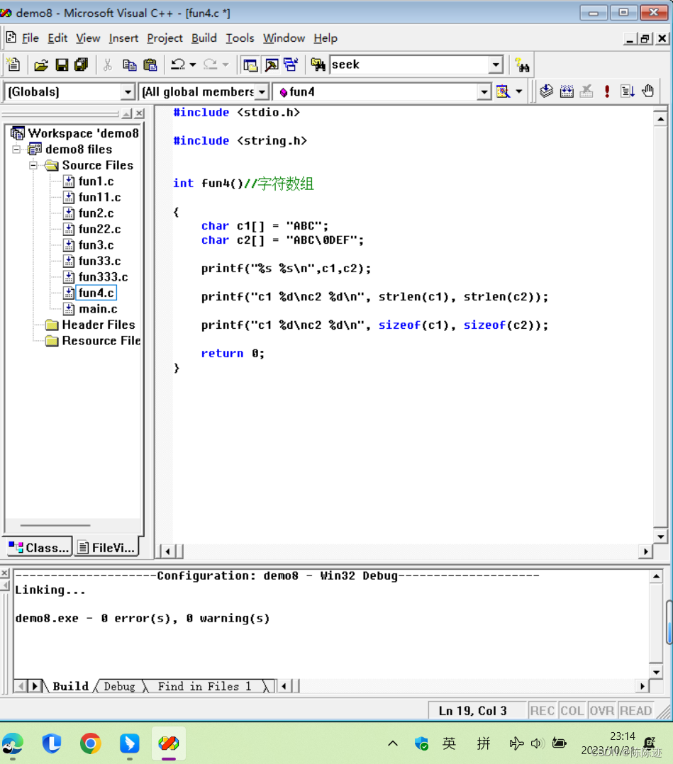Open the Window menu
The width and height of the screenshot is (673, 764).
click(284, 38)
